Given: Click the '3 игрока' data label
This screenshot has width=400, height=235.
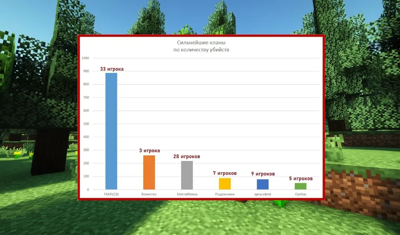Looking at the screenshot, I should pos(150,150).
